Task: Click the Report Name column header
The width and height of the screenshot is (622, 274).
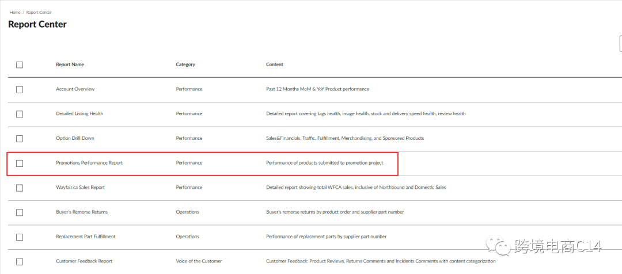Action: coord(70,64)
